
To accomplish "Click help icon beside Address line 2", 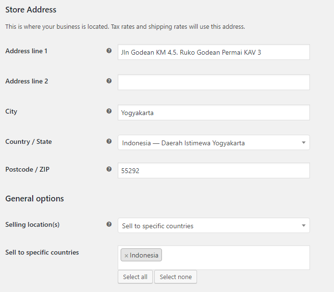I will (109, 81).
